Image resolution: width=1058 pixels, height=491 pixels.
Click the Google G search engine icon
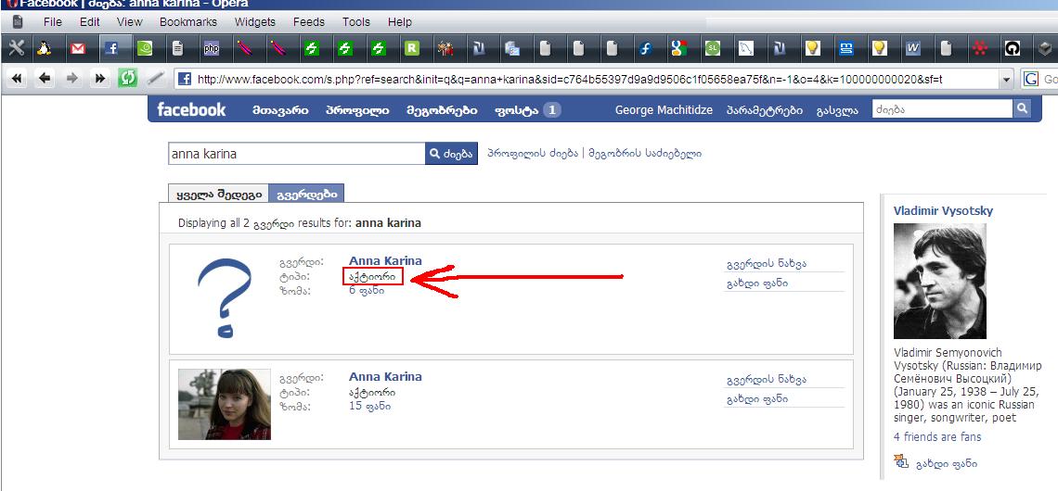pyautogui.click(x=1030, y=80)
